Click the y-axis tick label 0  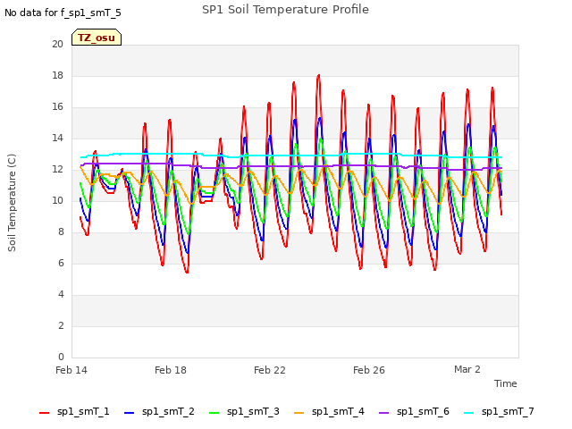61,357
